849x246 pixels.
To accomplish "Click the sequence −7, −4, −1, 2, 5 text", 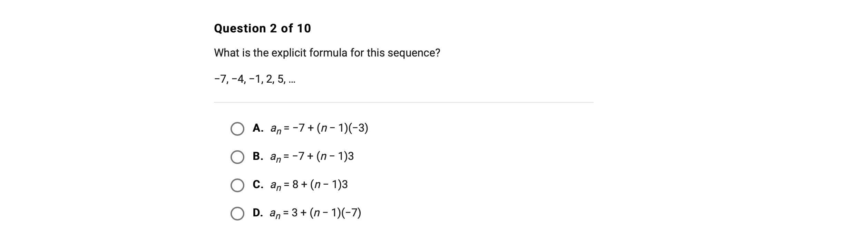I will (x=255, y=79).
